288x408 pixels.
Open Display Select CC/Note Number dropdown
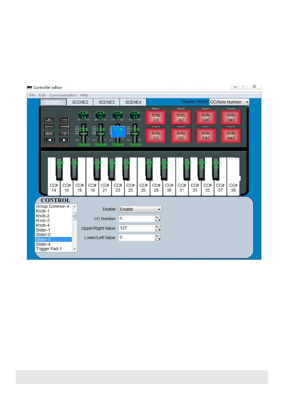pyautogui.click(x=229, y=102)
